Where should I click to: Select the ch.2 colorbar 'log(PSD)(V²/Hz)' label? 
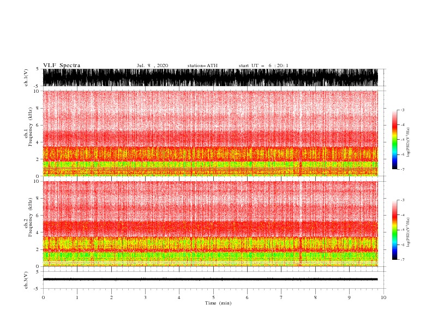tap(408, 232)
